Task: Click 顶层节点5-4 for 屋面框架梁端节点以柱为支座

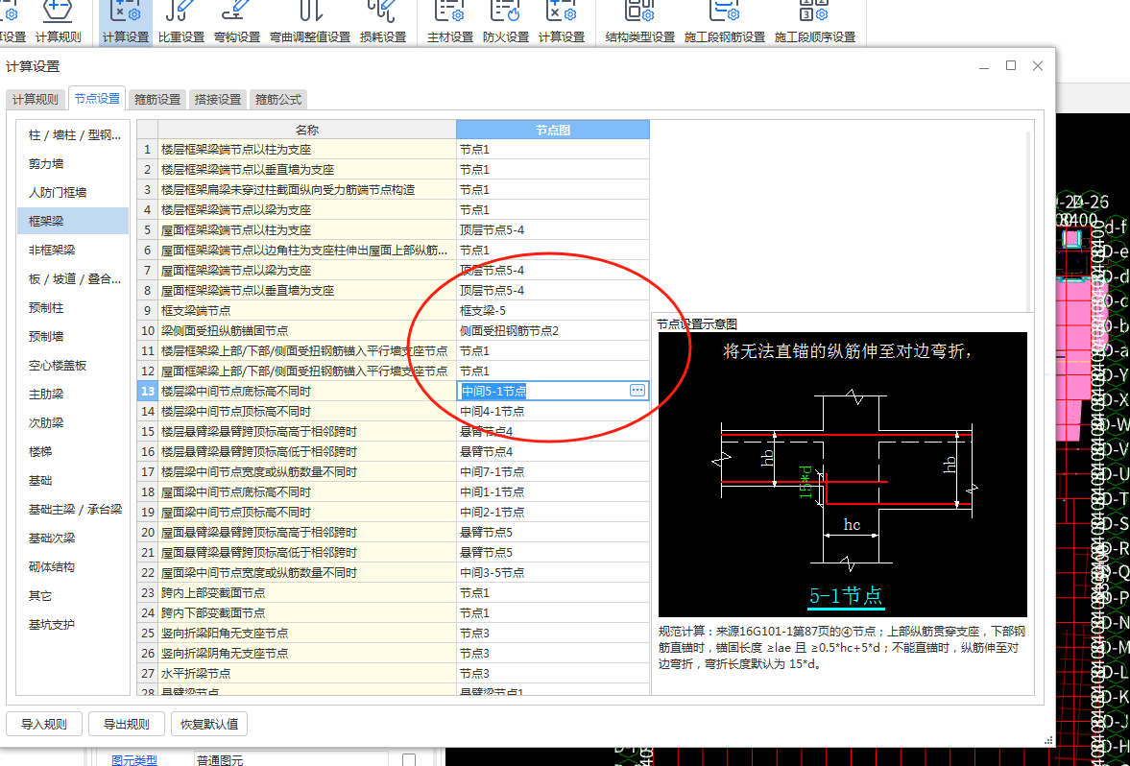Action: [553, 229]
